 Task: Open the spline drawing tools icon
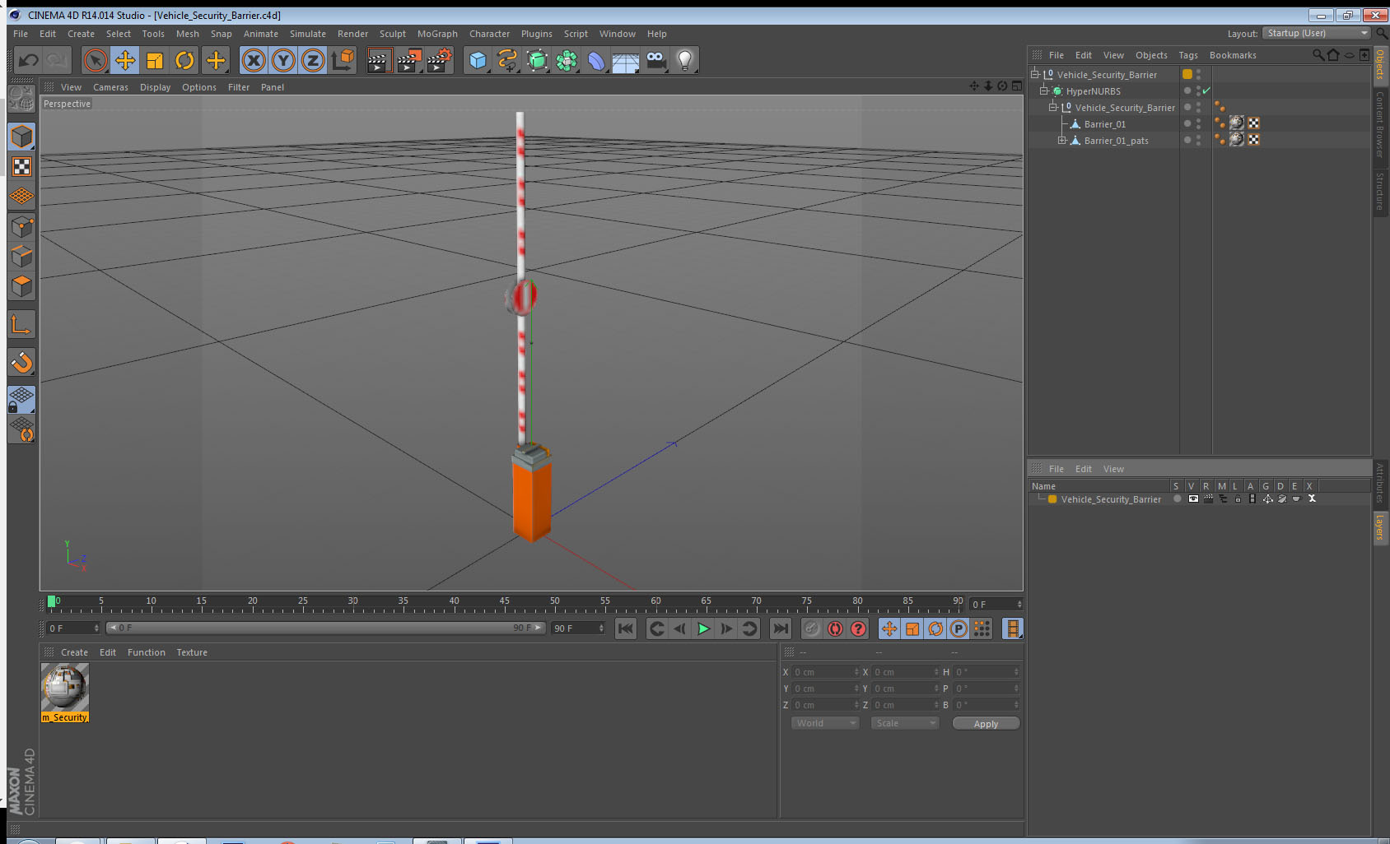click(507, 60)
